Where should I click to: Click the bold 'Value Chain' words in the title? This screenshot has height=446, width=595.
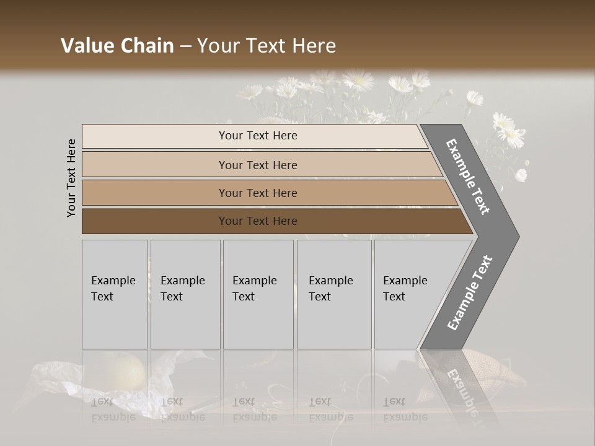pos(117,45)
